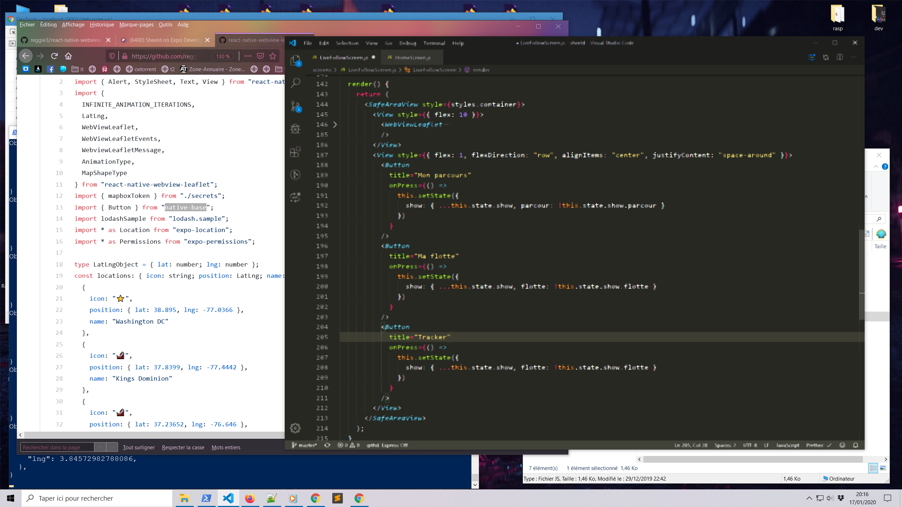
Task: Switch Explorer to details view
Action: pyautogui.click(x=873, y=468)
